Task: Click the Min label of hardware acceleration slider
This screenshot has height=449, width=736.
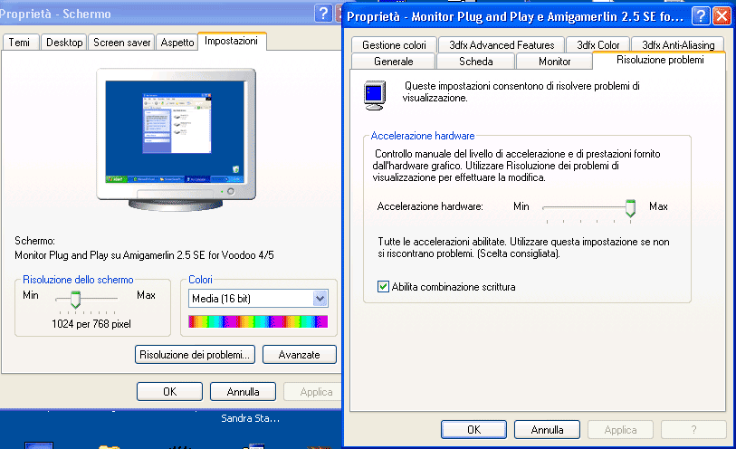Action: [x=521, y=206]
